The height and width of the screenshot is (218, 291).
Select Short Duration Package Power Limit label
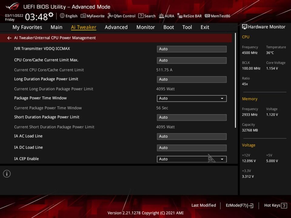[x=47, y=117]
